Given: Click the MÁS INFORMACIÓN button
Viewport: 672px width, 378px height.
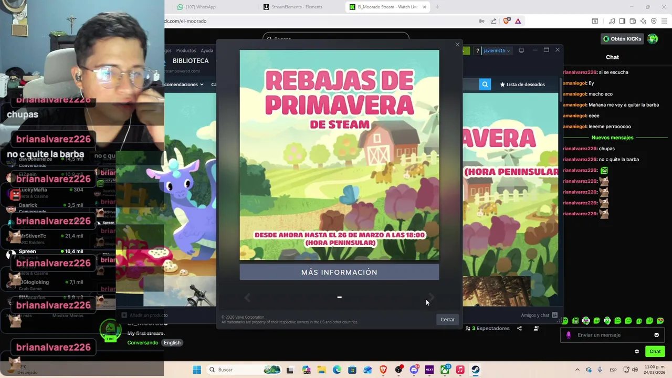Looking at the screenshot, I should pyautogui.click(x=339, y=272).
